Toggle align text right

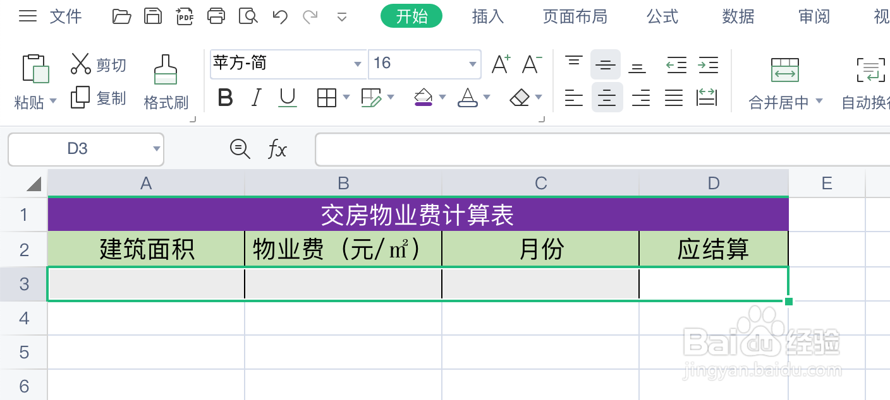641,97
